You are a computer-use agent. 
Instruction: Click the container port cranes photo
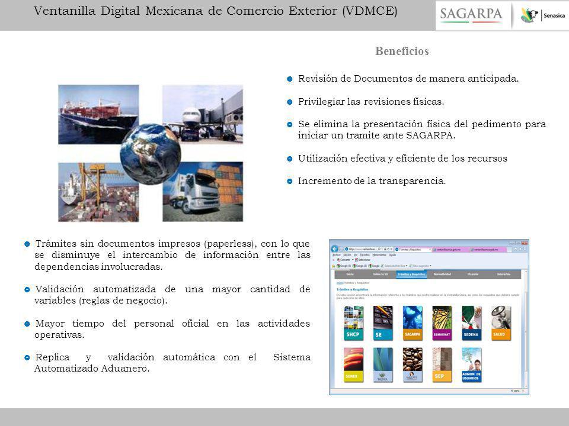point(98,192)
